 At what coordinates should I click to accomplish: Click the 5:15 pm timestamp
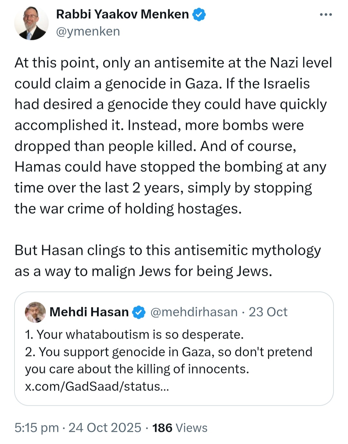click(x=37, y=428)
